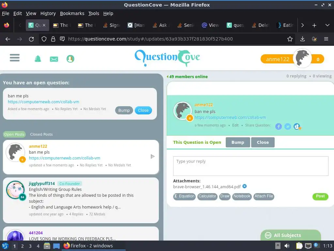List all tabs dropdown

[327, 25]
